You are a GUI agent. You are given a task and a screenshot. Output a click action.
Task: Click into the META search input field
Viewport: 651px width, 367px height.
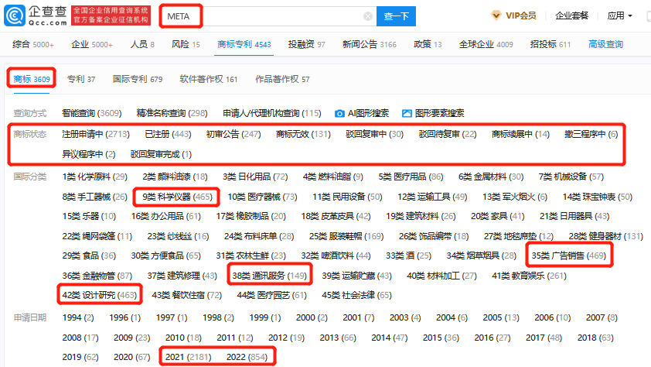point(268,16)
